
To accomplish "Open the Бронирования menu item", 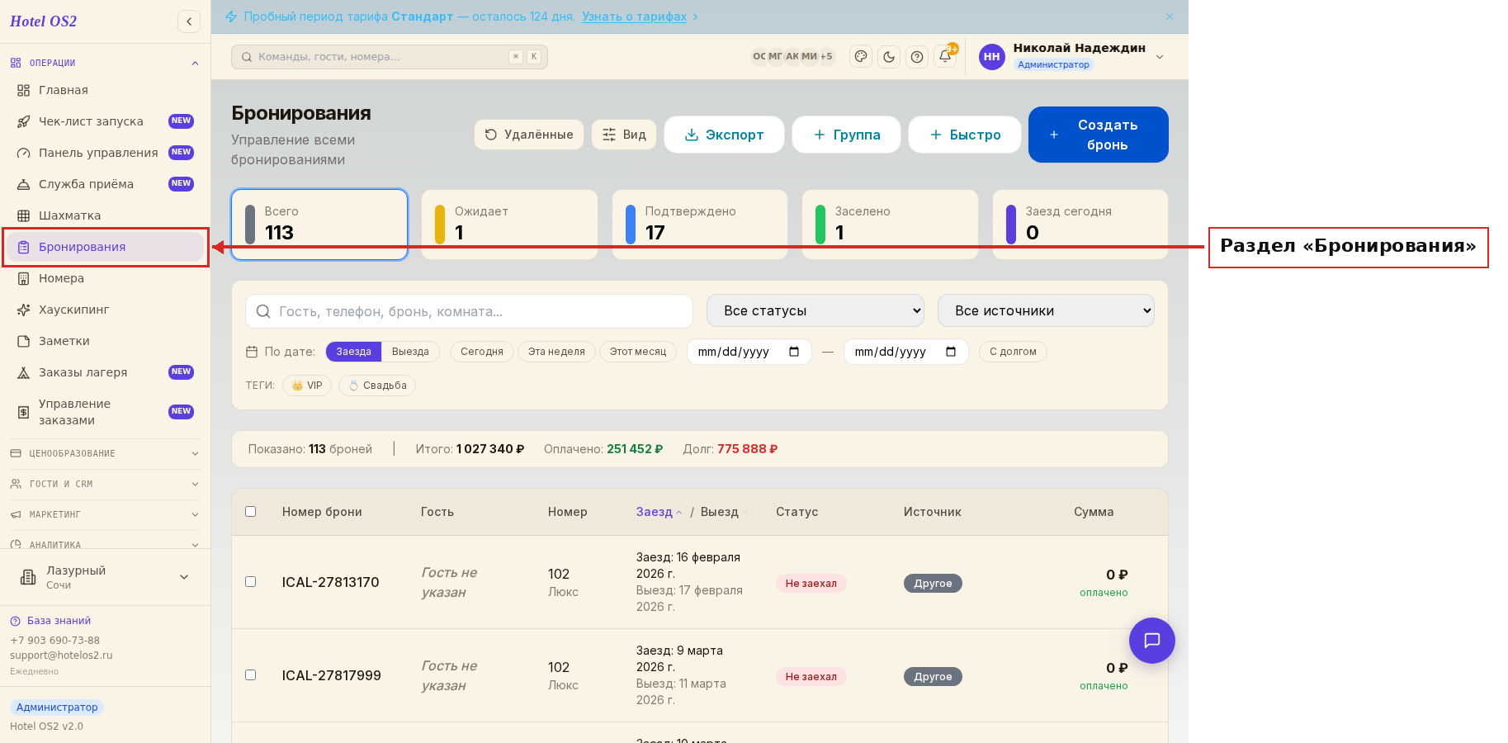I will (106, 247).
